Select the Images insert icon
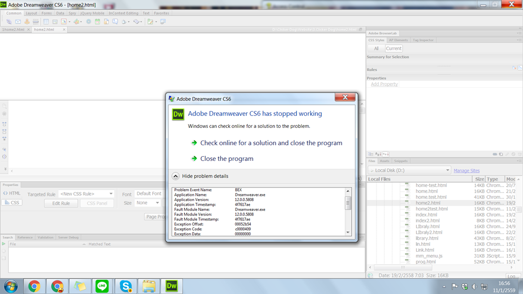523x294 pixels. coord(63,21)
